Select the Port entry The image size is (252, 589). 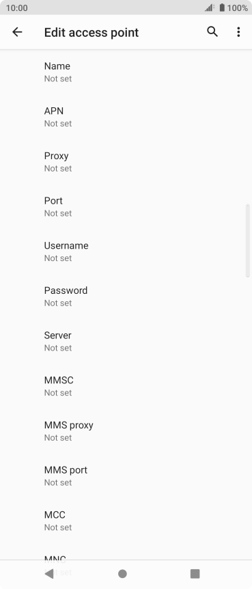click(x=126, y=206)
